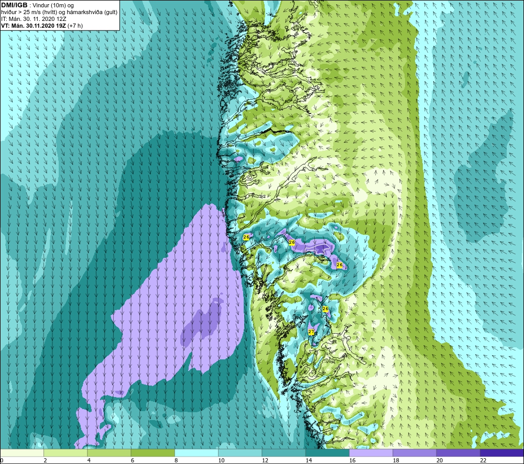Click the light lavender 16–18 m/s legend swatch
Image resolution: width=524 pixels, height=464 pixels.
(x=371, y=452)
